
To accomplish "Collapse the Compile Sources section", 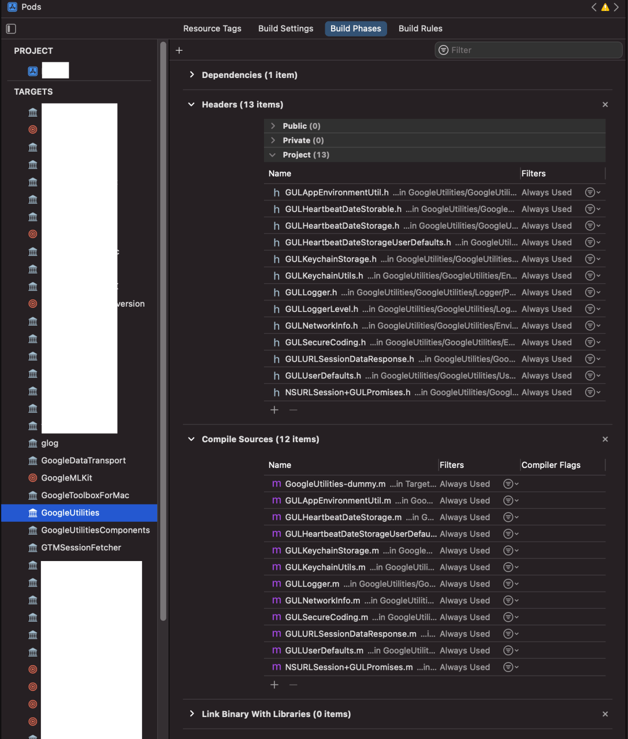I will [191, 439].
